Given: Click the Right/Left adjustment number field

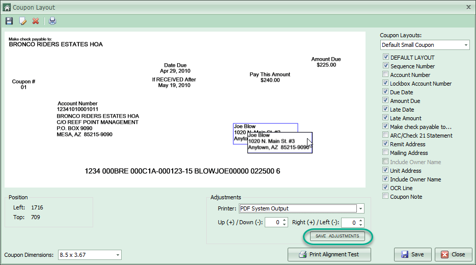Looking at the screenshot, I should 350,223.
